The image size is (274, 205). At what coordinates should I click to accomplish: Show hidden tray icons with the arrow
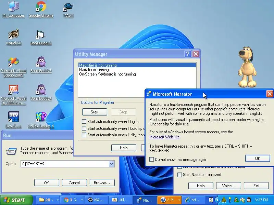217,200
